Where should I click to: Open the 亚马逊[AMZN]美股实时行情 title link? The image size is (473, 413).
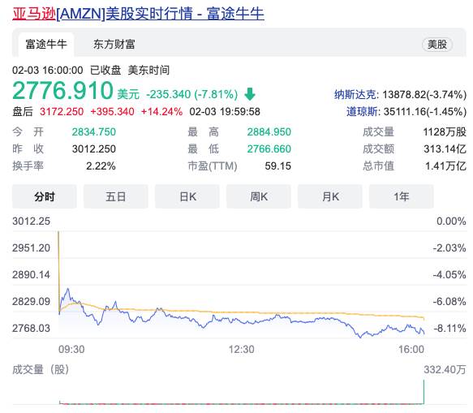(x=138, y=14)
